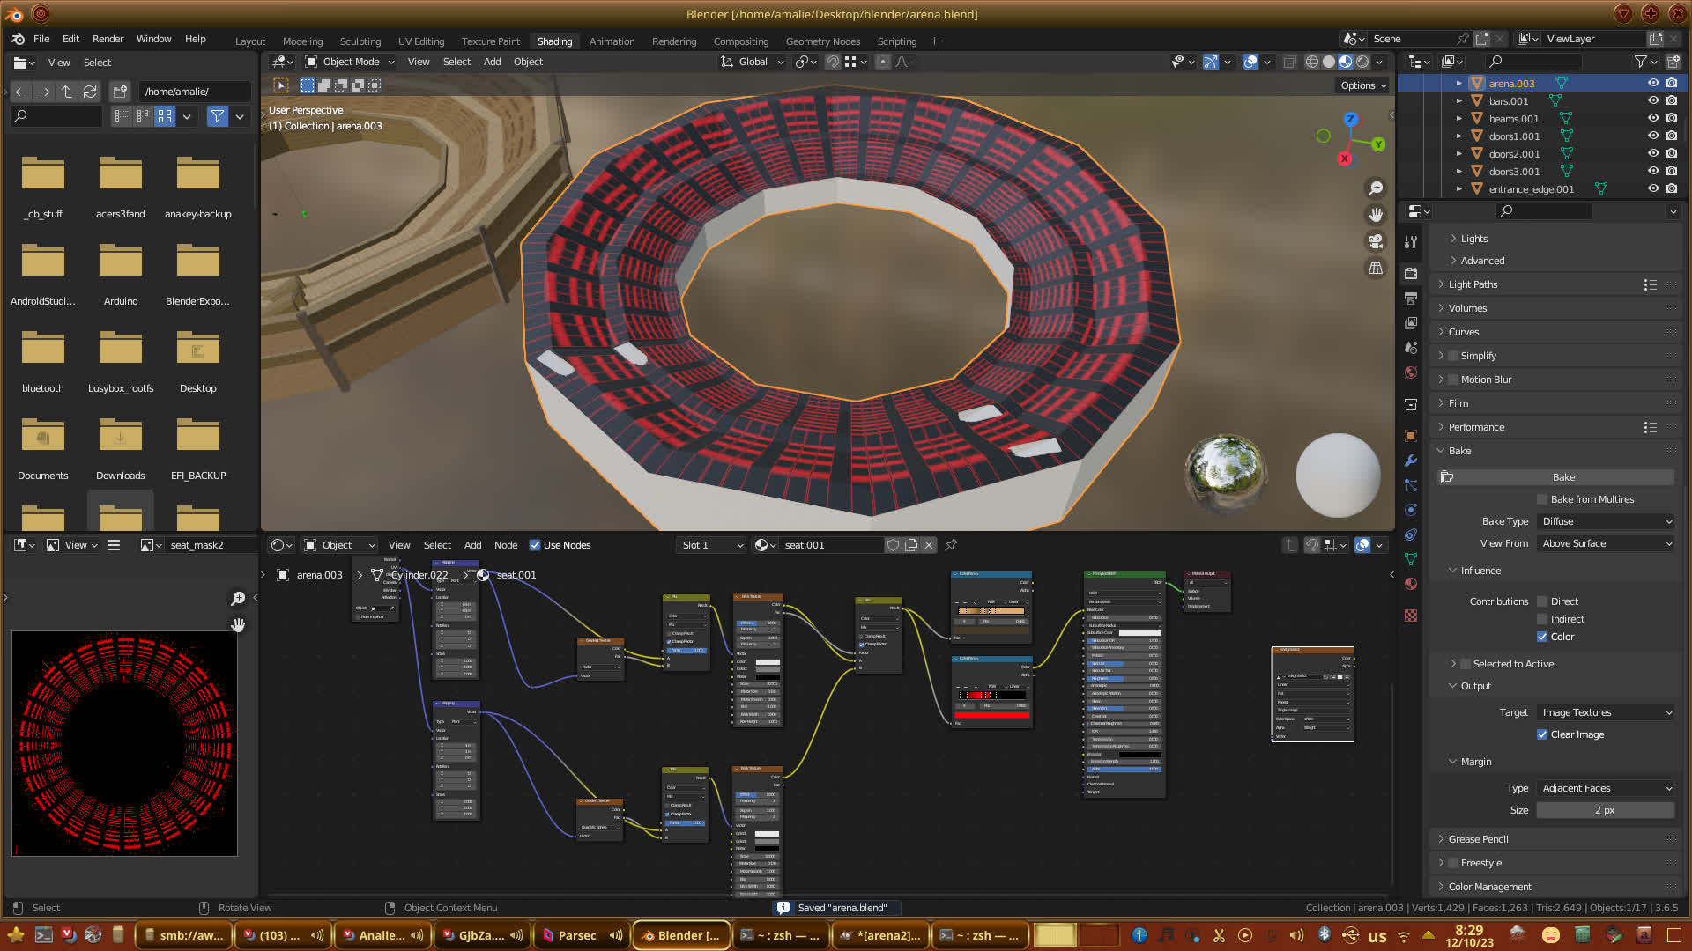Open Modifier properties wrench tab
This screenshot has width=1692, height=951.
pos(1411,461)
